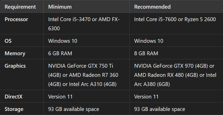This screenshot has width=223, height=115.
Task: Click the recommended Windows 10 cell
Action: [x=148, y=41]
